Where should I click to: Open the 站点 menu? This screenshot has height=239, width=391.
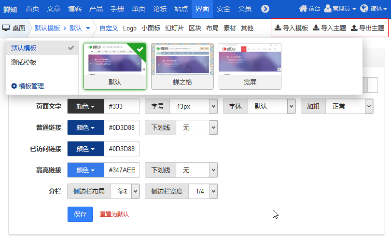[x=181, y=9]
